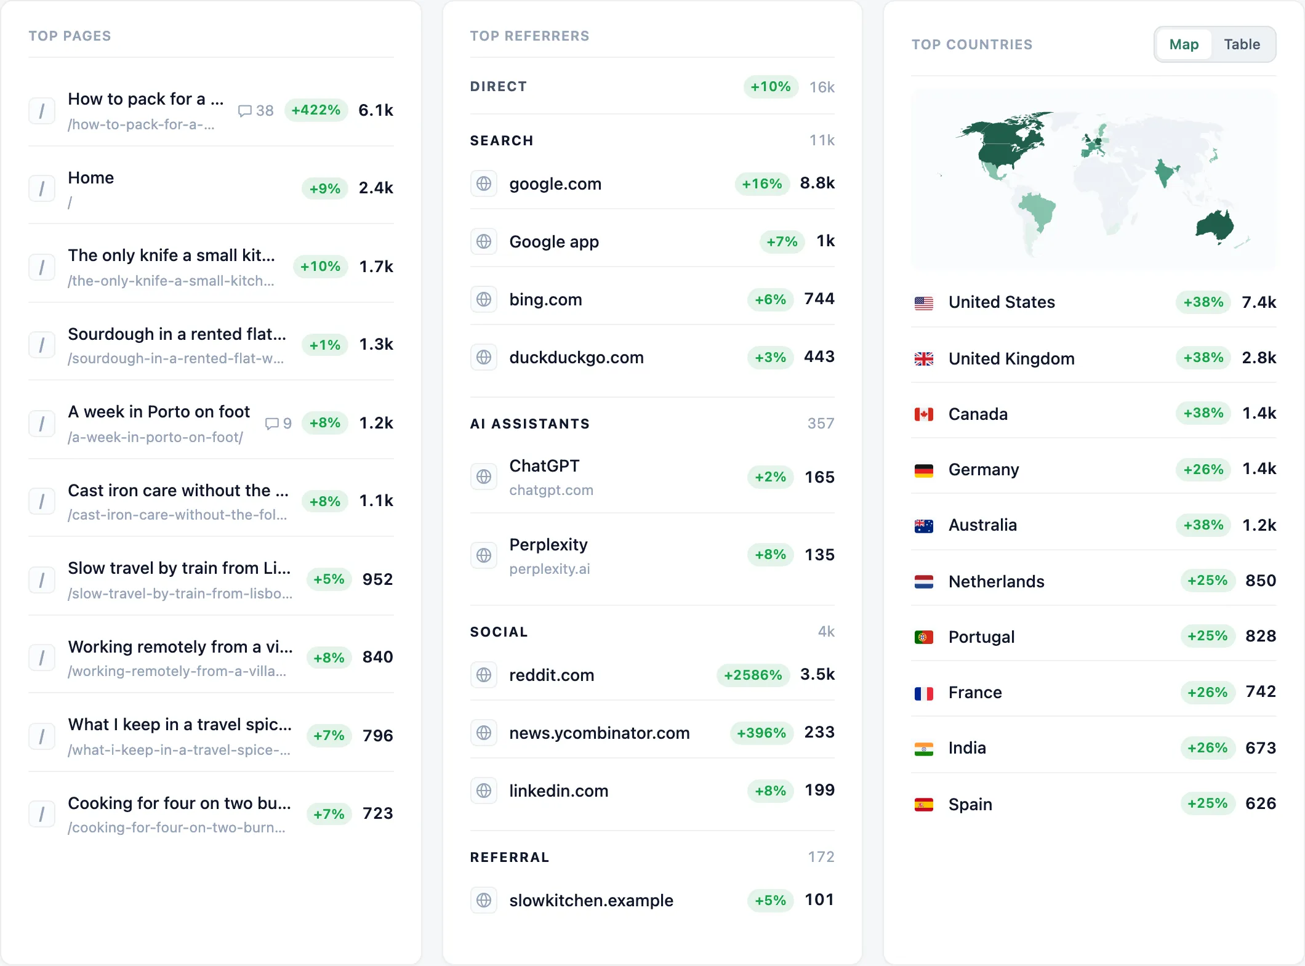This screenshot has width=1305, height=966.
Task: Click the AI ASSISTANTS section heading
Action: [530, 424]
